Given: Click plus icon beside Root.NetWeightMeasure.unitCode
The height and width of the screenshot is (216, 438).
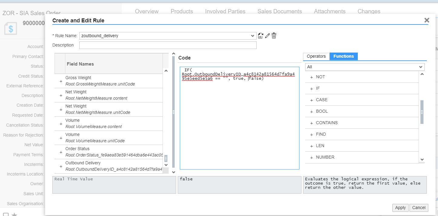Looking at the screenshot, I should click(61, 110).
